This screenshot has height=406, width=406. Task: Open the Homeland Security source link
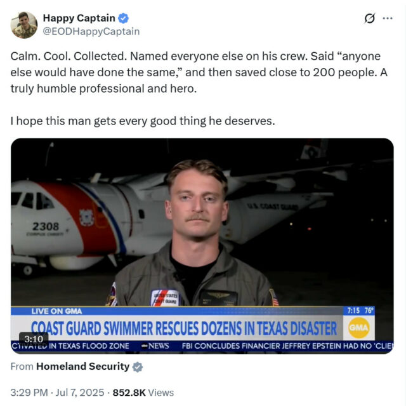tap(82, 367)
